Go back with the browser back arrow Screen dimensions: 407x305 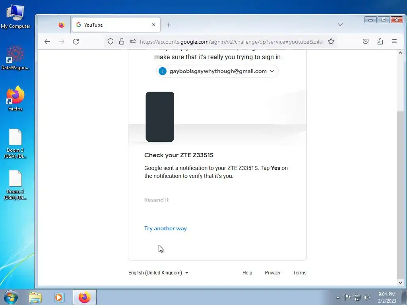click(x=47, y=41)
